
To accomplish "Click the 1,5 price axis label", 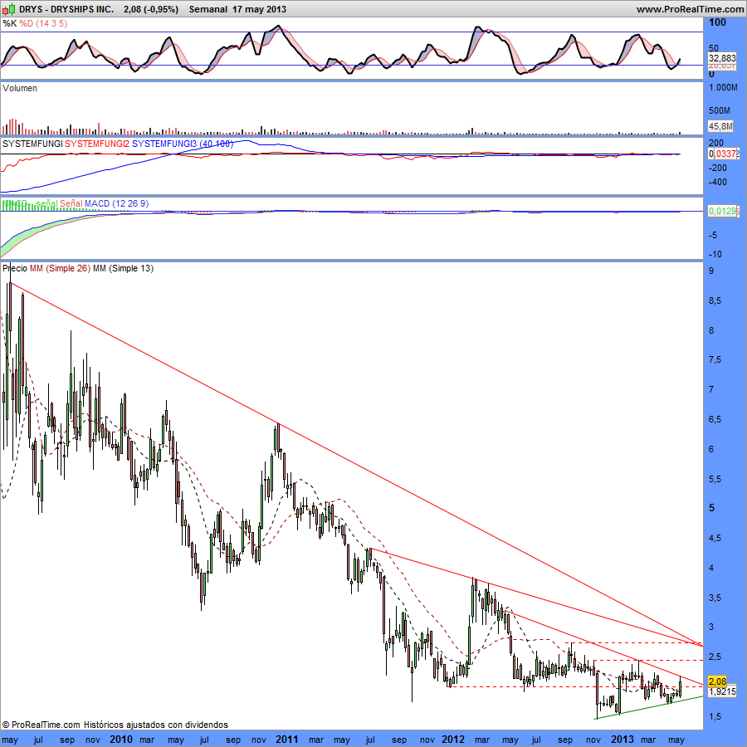I will click(715, 716).
